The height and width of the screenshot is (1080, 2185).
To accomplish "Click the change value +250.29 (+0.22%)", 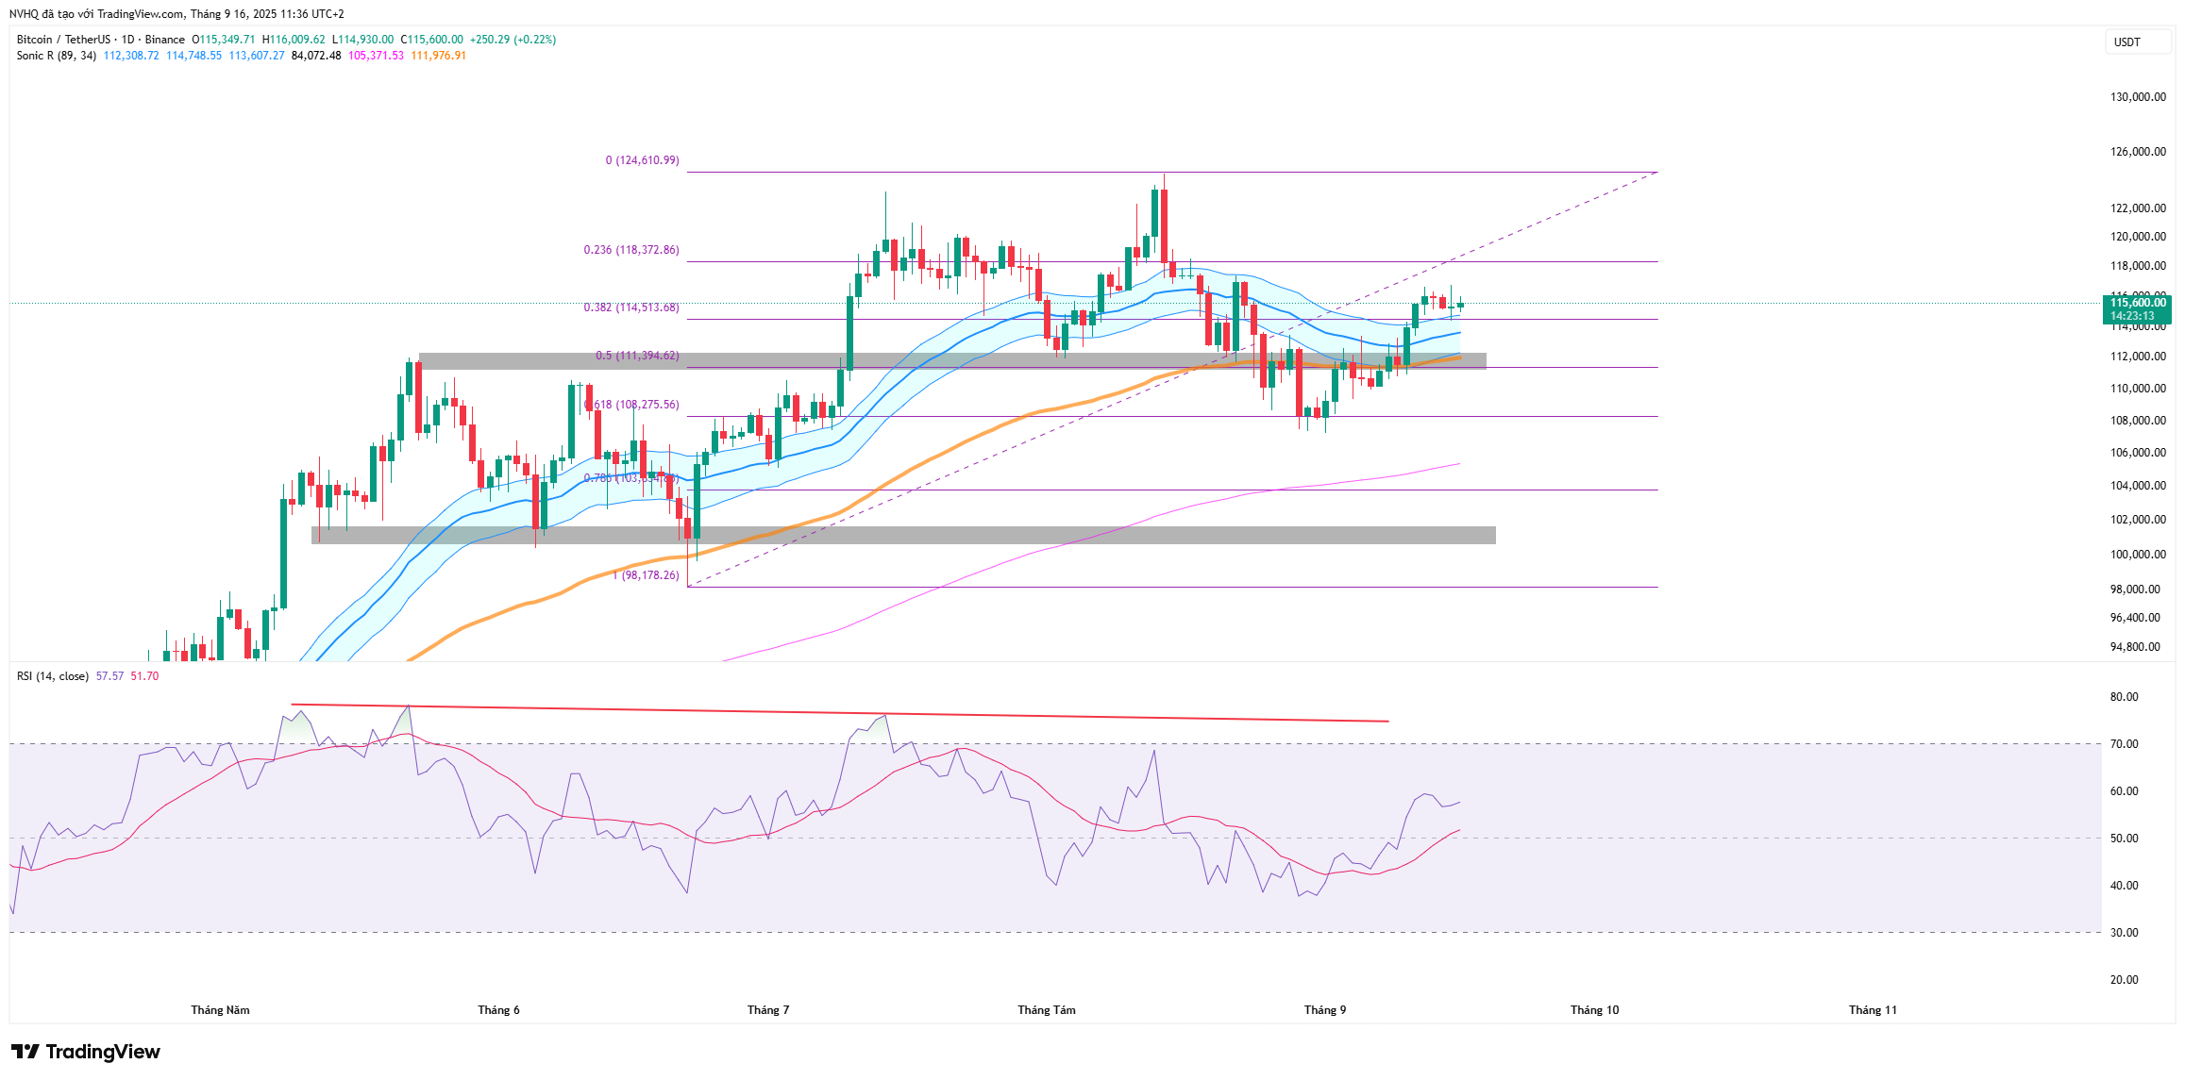I will coord(513,40).
